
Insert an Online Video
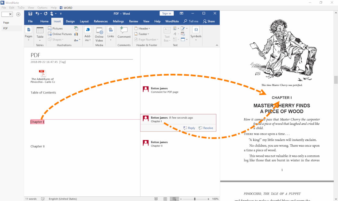99,34
